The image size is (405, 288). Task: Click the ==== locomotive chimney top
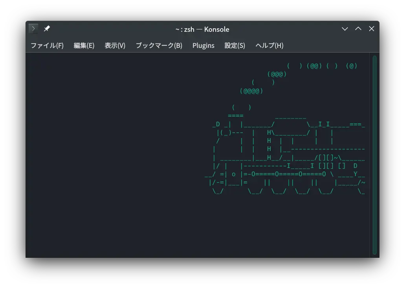point(236,116)
